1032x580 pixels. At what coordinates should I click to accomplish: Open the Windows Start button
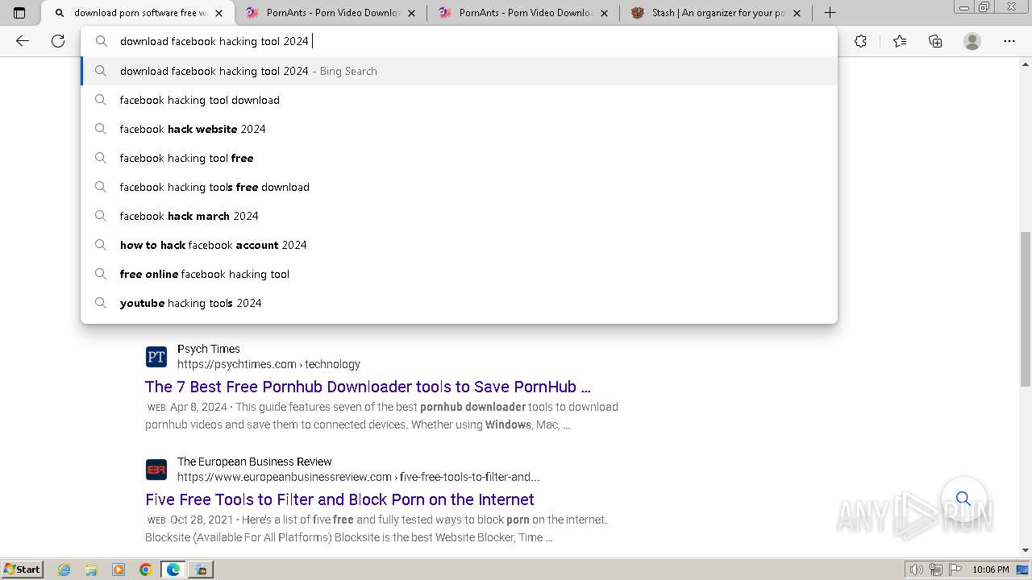tap(22, 569)
